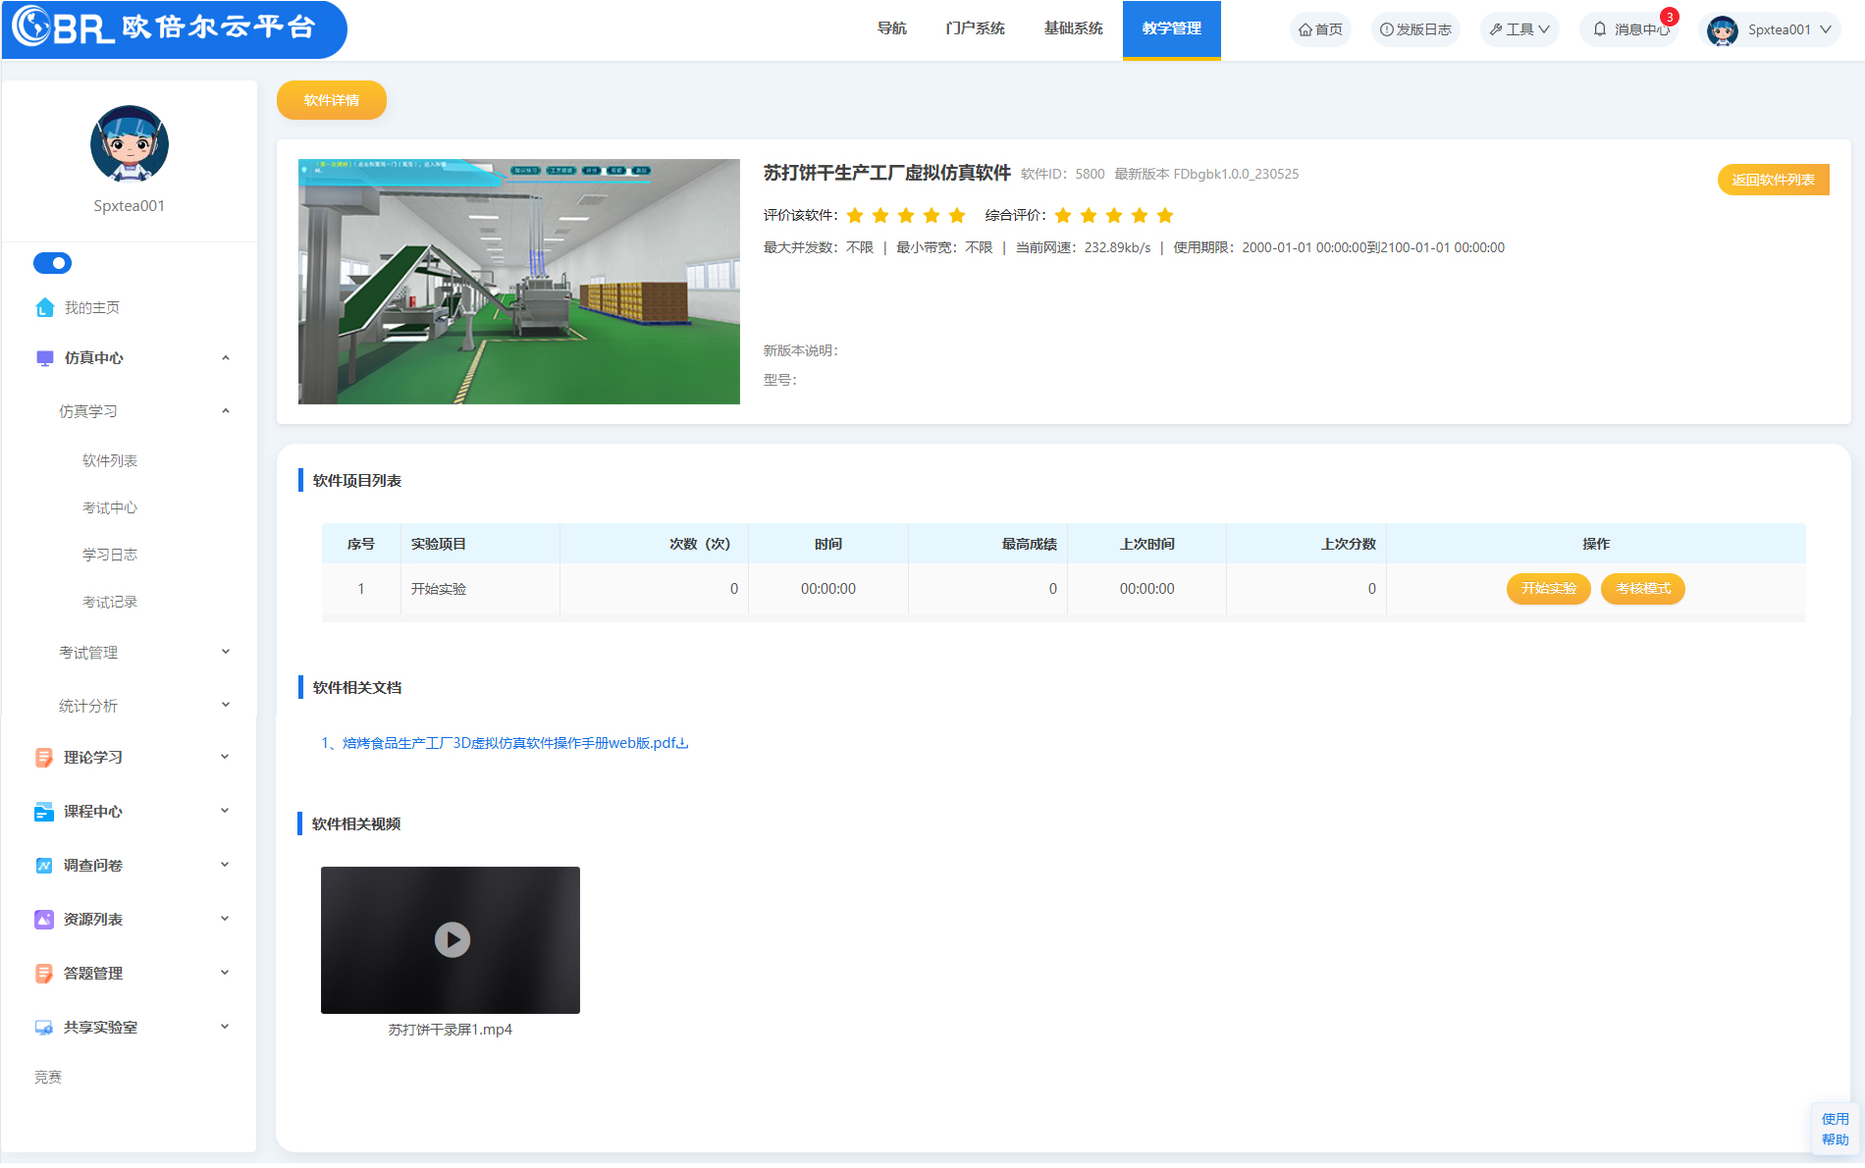Click the 仿真中心 monitor icon
Screen dimensions: 1865x1168
click(44, 358)
